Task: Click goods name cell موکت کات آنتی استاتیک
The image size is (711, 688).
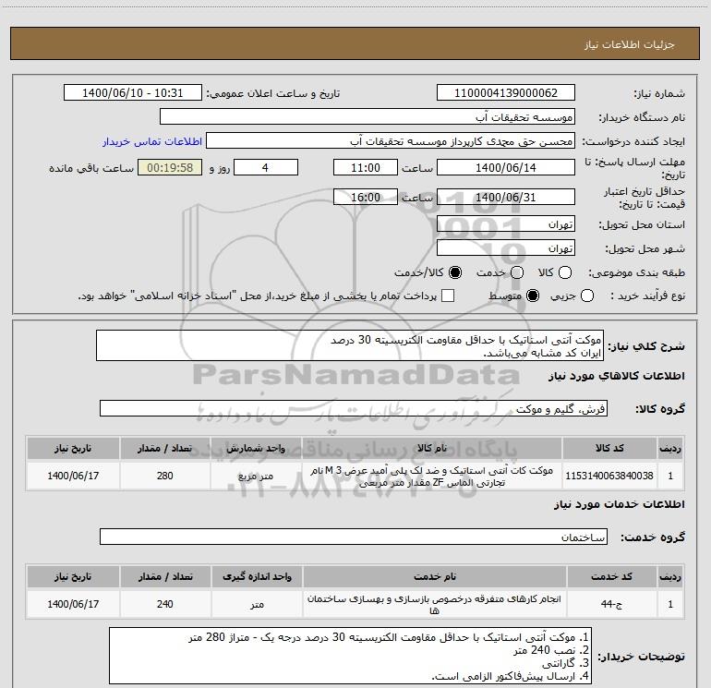Action: click(x=432, y=477)
